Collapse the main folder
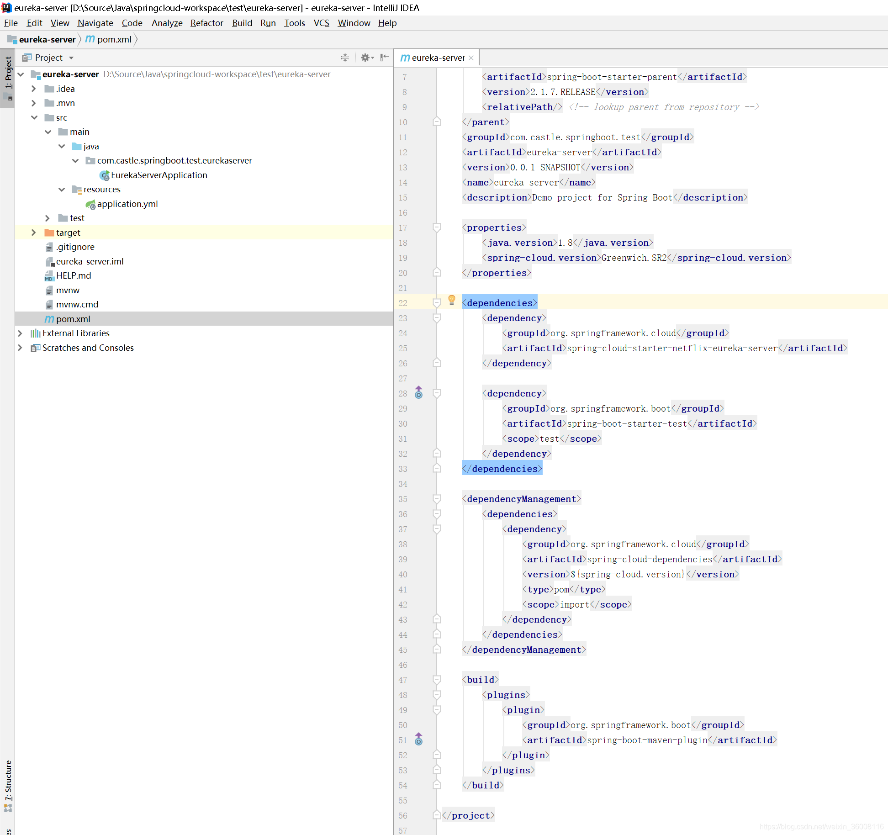Screen dimensions: 888x835 (48, 132)
